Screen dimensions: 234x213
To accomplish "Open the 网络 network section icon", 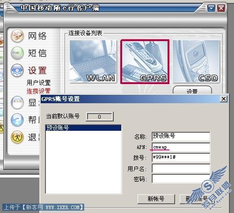I will point(17,36).
